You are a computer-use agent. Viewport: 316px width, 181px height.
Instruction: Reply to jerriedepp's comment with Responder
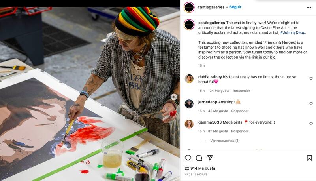point(240,111)
